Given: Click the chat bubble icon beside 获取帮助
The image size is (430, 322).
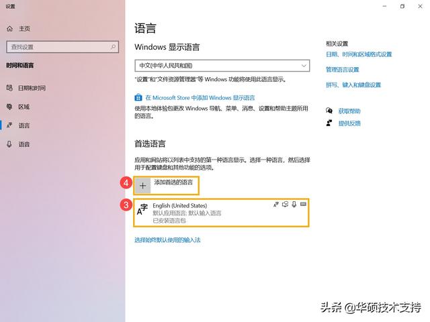Looking at the screenshot, I should tap(329, 111).
